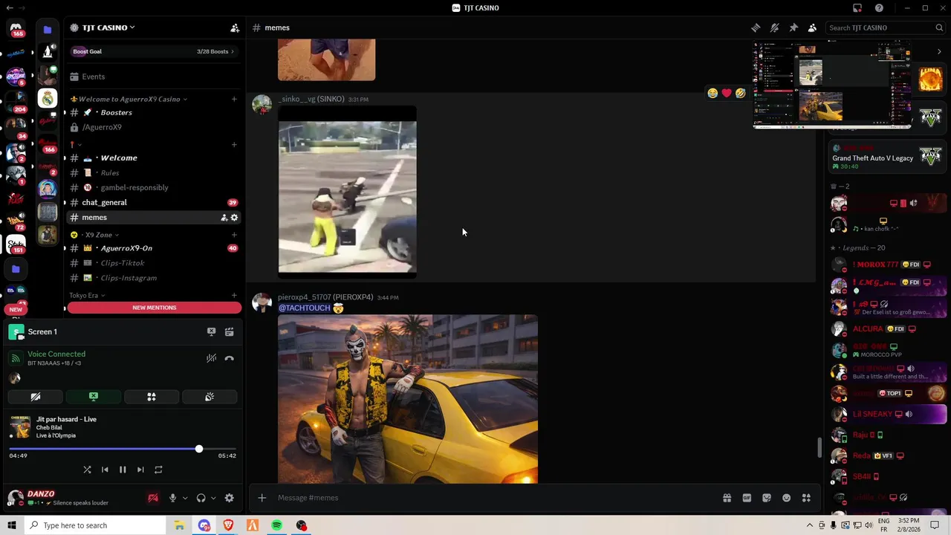This screenshot has width=951, height=535.
Task: Open notification settings bell in channel header
Action: point(774,27)
